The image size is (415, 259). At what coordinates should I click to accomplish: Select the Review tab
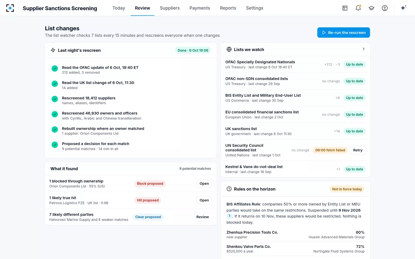pyautogui.click(x=142, y=8)
